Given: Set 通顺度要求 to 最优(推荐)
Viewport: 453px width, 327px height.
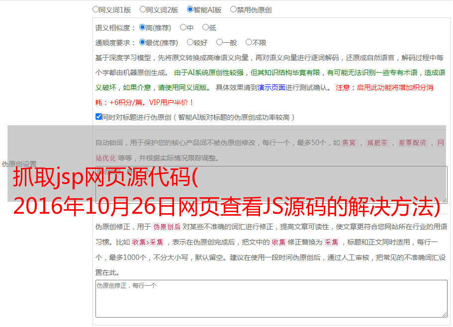Looking at the screenshot, I should (142, 42).
